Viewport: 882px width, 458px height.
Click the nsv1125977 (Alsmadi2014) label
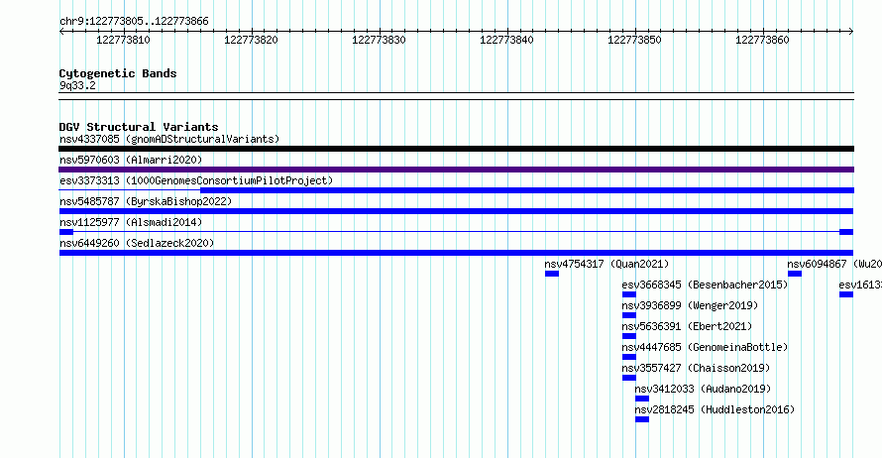pos(131,222)
